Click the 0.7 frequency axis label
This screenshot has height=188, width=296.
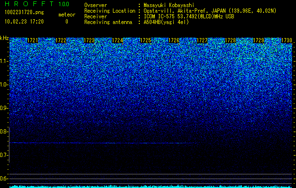click(x=4, y=155)
